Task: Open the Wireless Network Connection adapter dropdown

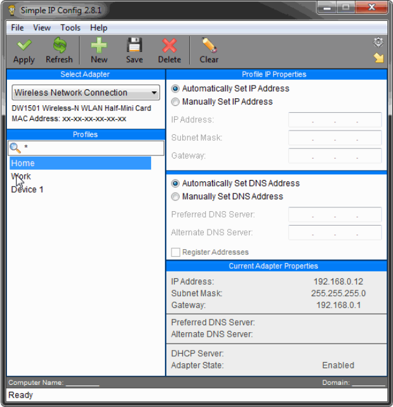Action: pyautogui.click(x=86, y=93)
